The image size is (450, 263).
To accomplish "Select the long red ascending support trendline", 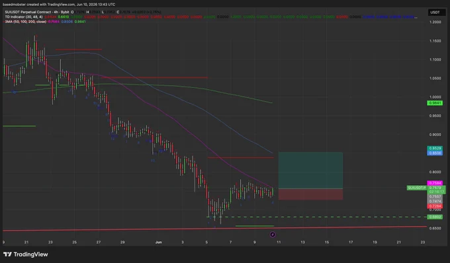I will pos(214,229).
